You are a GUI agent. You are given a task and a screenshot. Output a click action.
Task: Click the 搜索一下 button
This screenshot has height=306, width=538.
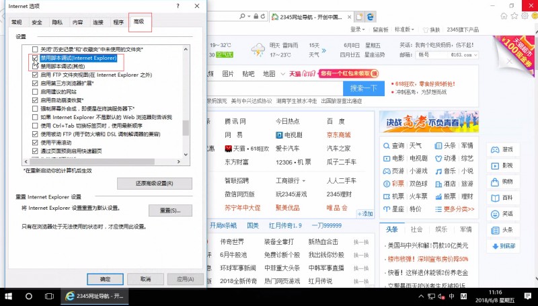363,89
